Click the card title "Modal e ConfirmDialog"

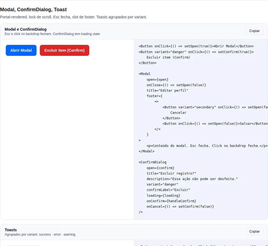pyautogui.click(x=26, y=29)
